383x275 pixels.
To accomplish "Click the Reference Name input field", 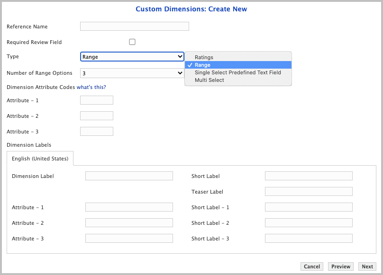I will 134,27.
